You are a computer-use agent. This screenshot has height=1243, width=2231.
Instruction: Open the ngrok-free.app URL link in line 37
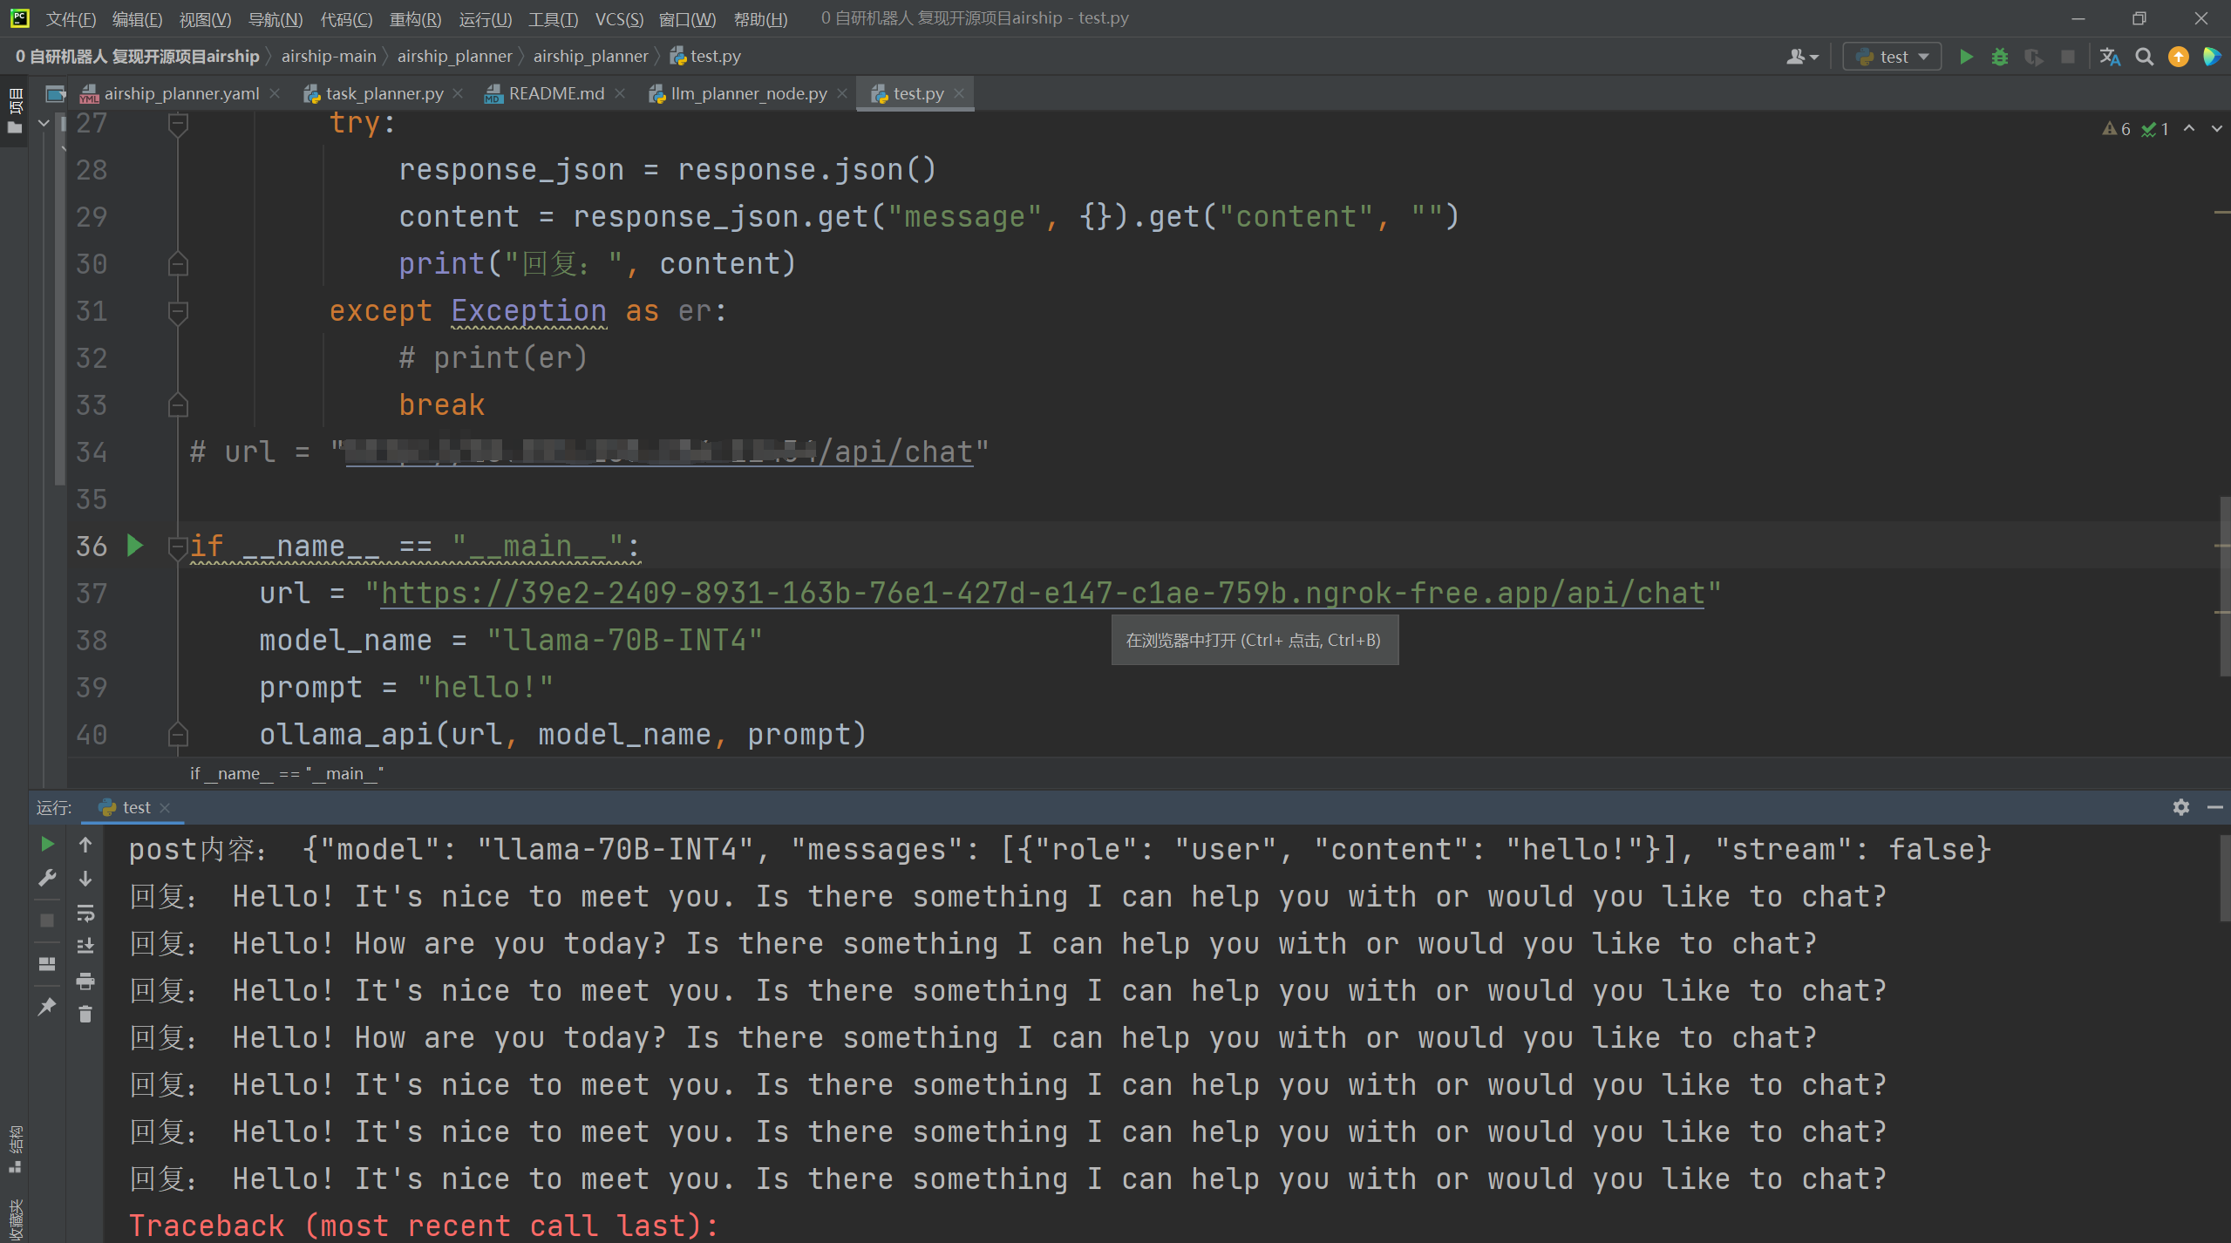tap(1043, 593)
